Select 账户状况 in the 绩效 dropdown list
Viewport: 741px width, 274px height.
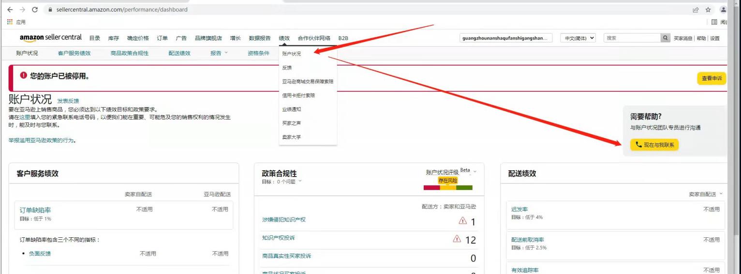[x=292, y=54]
